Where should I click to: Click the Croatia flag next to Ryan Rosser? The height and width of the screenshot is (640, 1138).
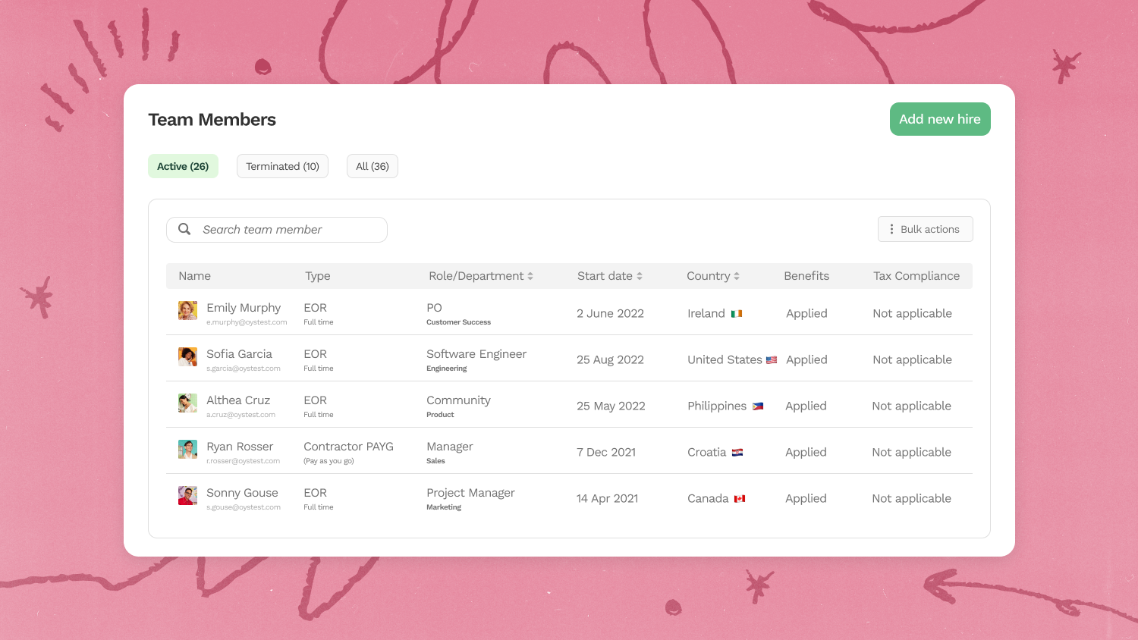737,452
